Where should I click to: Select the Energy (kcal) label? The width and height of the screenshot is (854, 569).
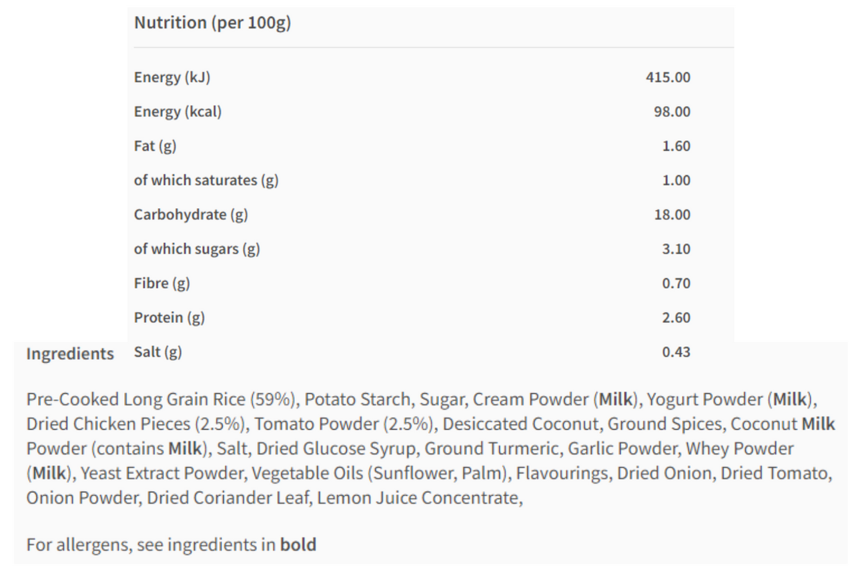click(177, 112)
